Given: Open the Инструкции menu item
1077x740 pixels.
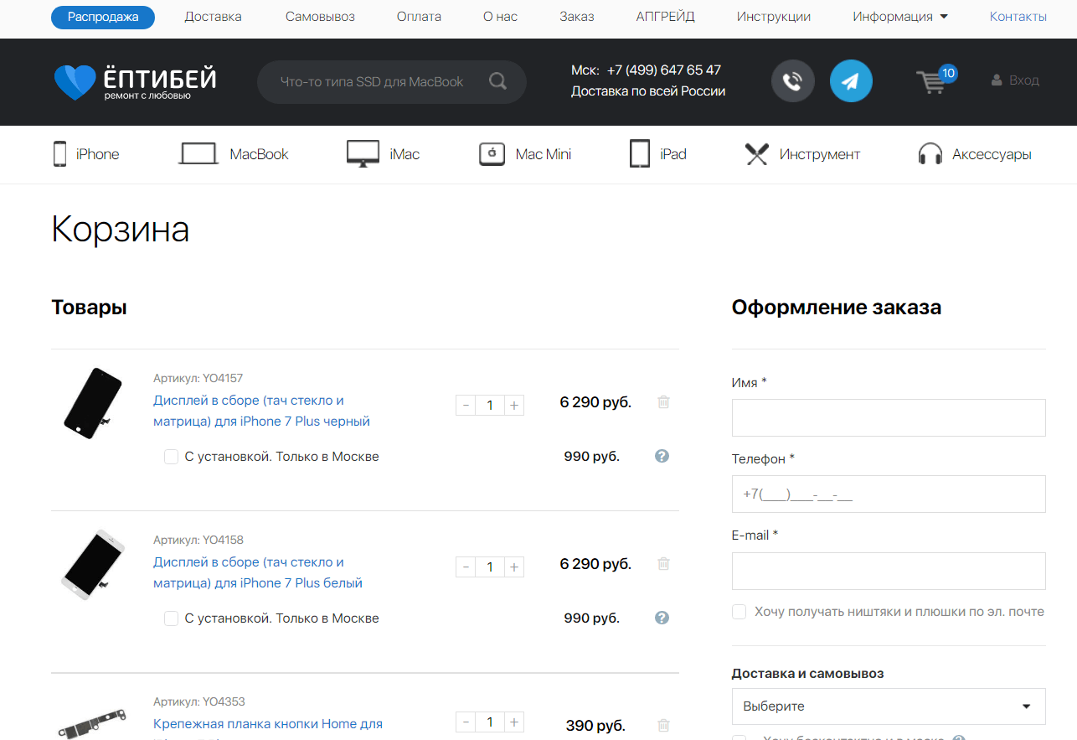Looking at the screenshot, I should click(774, 17).
